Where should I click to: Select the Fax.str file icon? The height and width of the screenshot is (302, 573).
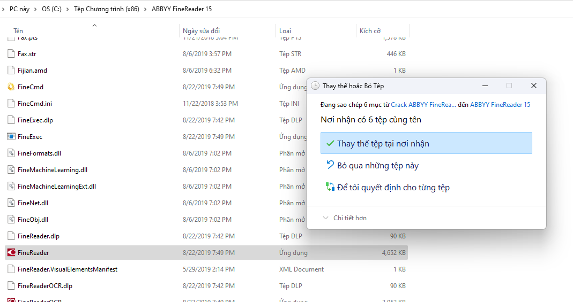click(11, 53)
